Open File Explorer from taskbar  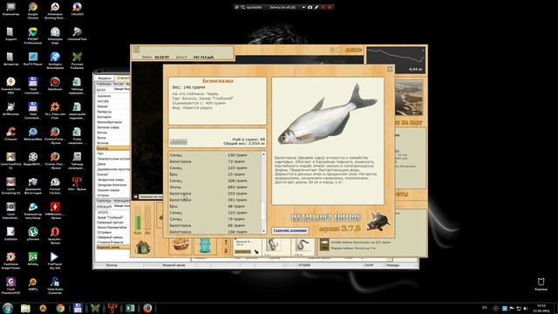[x=25, y=308]
